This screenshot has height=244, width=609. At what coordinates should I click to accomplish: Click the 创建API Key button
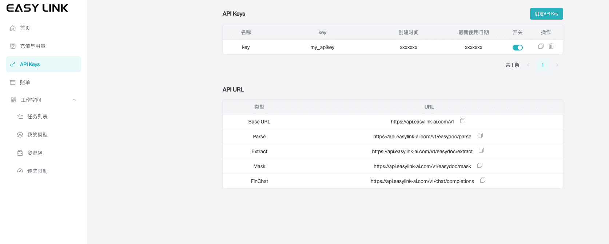coord(546,14)
